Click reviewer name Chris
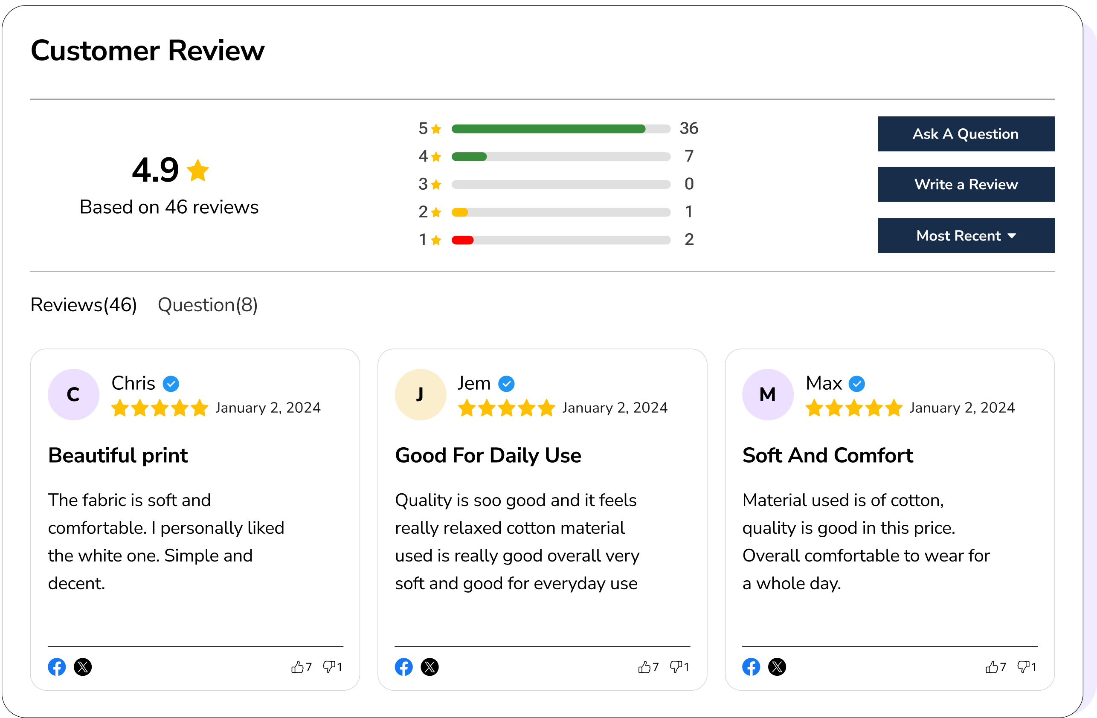Screen dimensions: 1097x718 (x=133, y=383)
